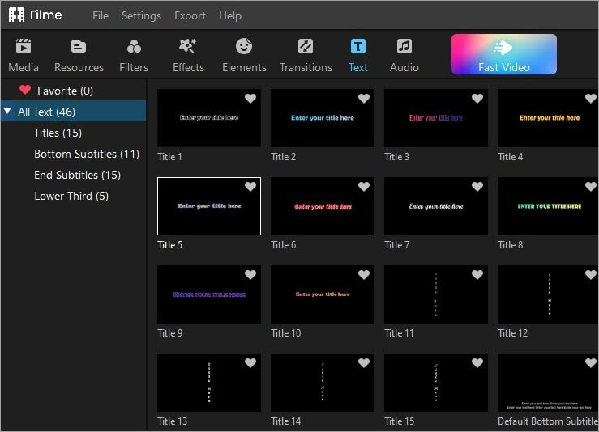The height and width of the screenshot is (432, 599).
Task: Select the Filters icon in toolbar
Action: pos(134,47)
